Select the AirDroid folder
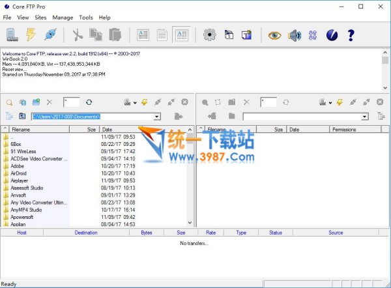The height and width of the screenshot is (288, 391). pos(19,173)
